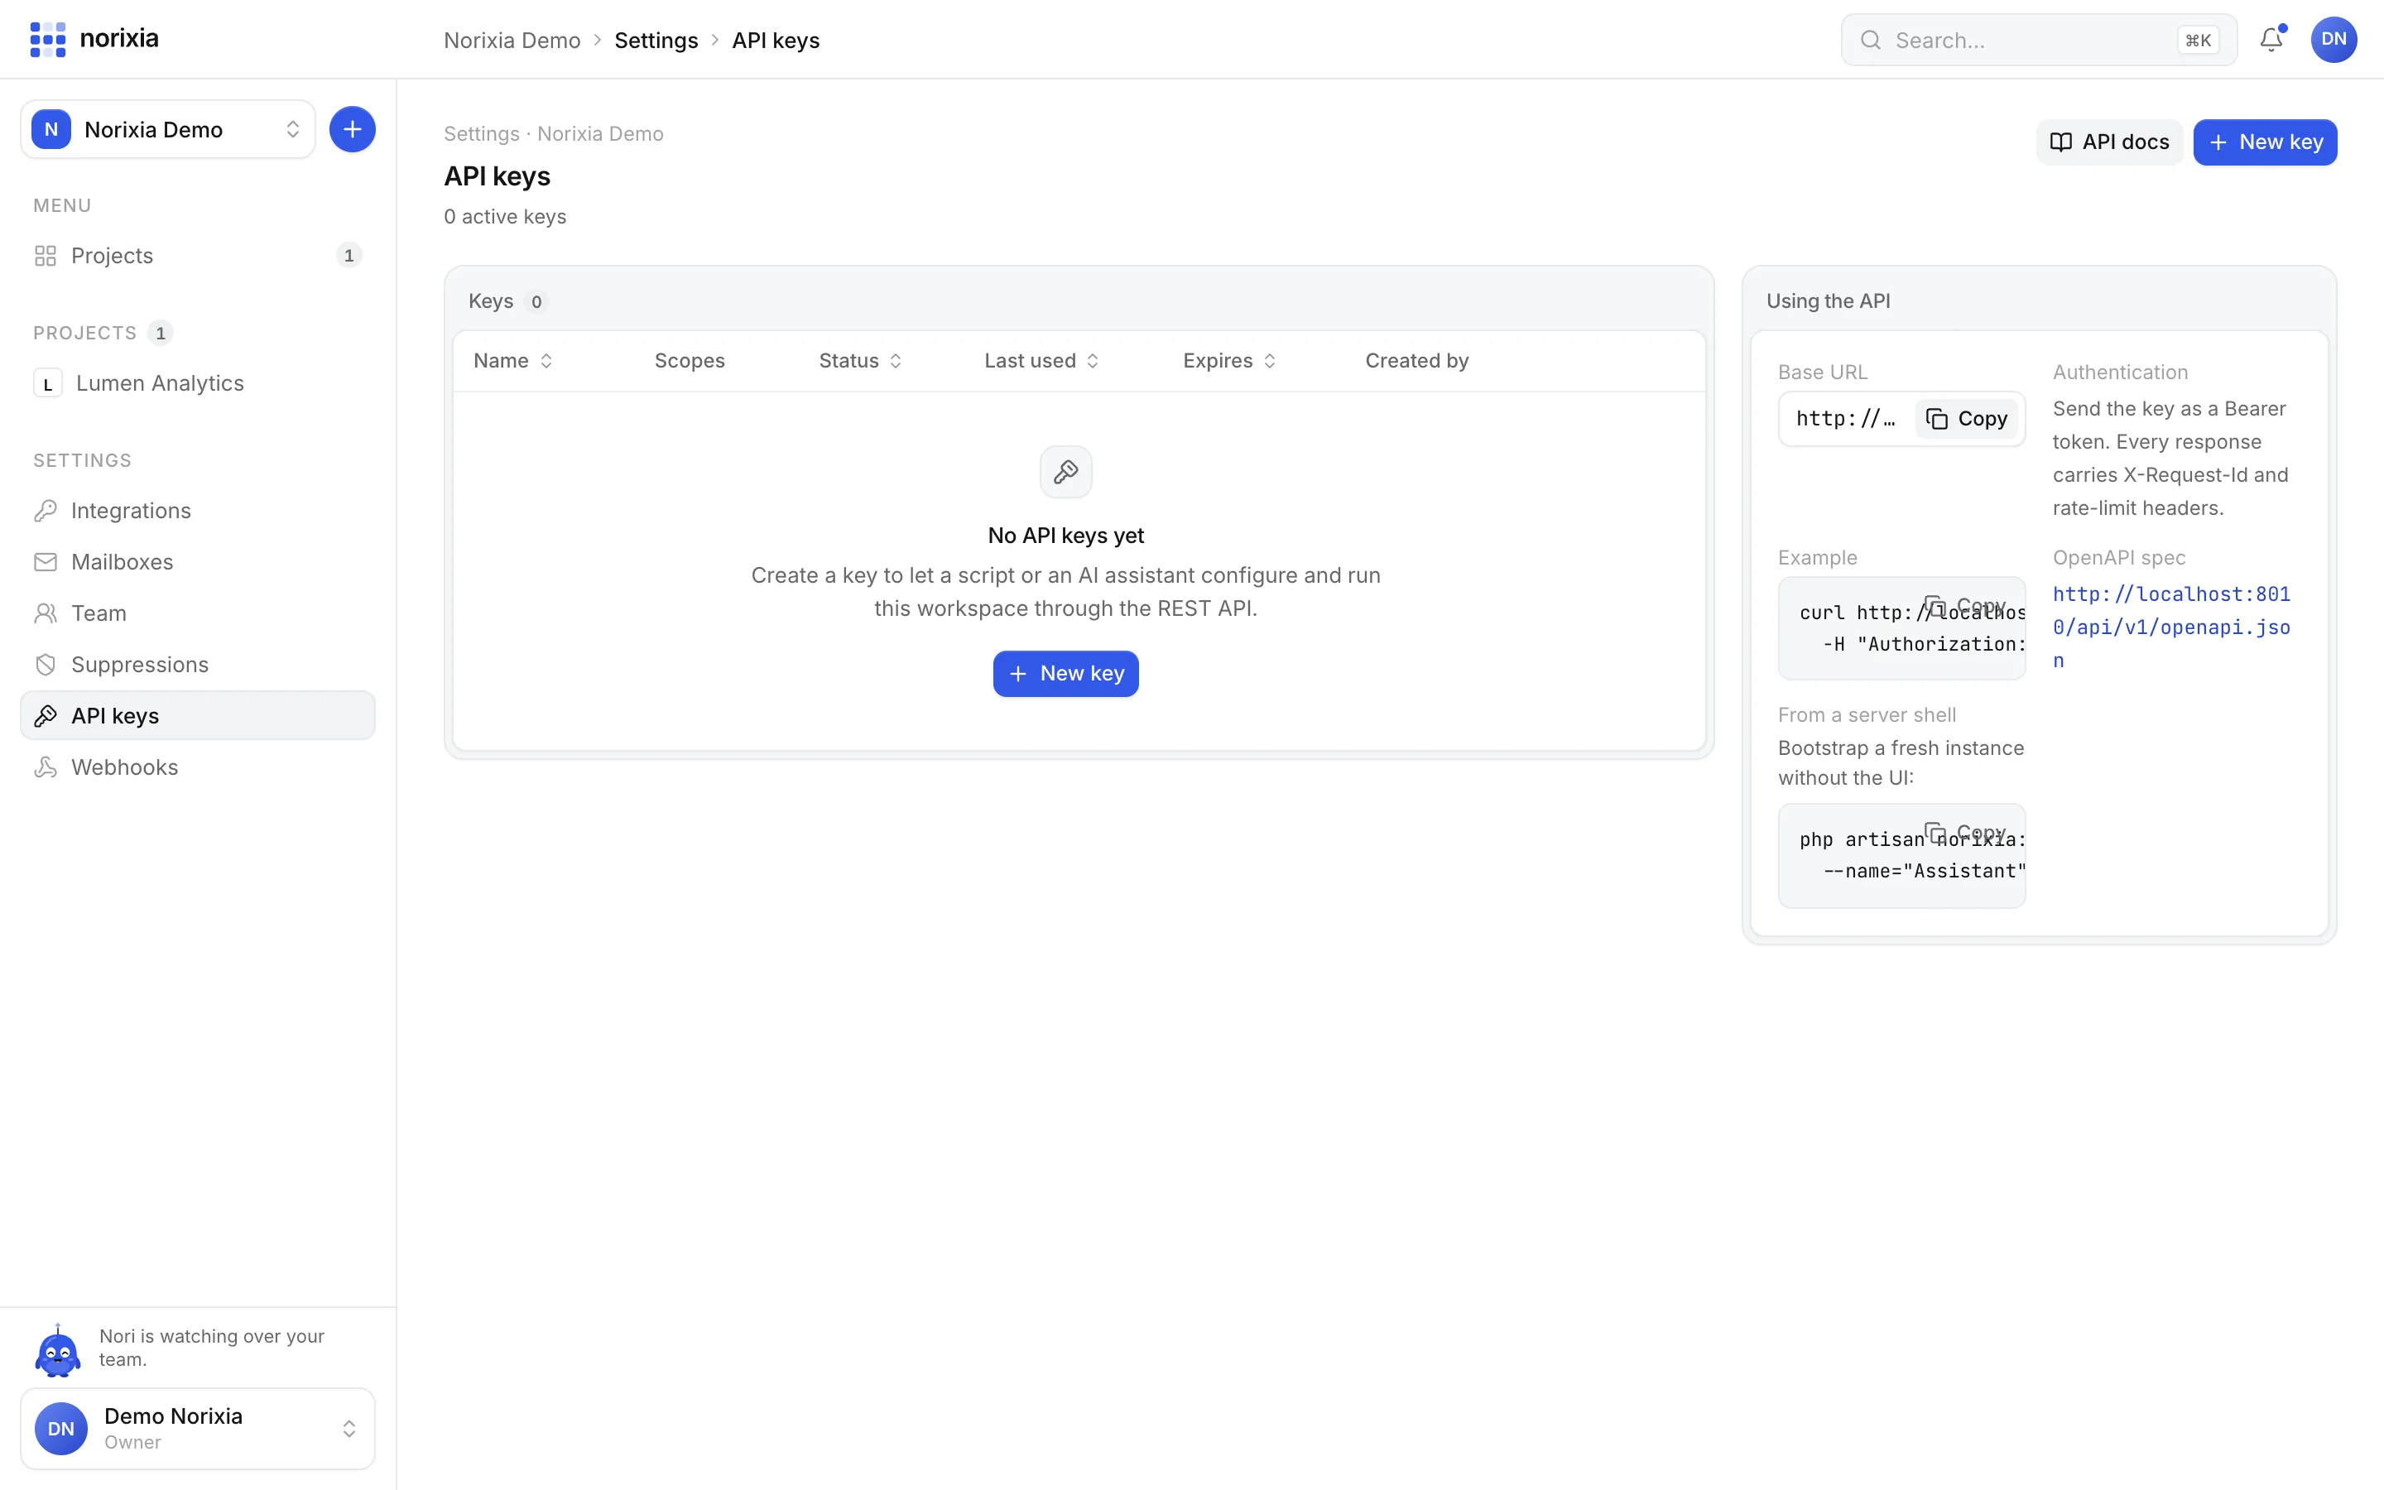Image resolution: width=2384 pixels, height=1490 pixels.
Task: Click the key icon in empty state
Action: coord(1065,472)
